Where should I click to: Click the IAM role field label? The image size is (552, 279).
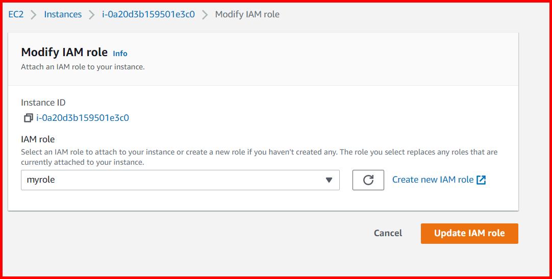click(x=38, y=139)
